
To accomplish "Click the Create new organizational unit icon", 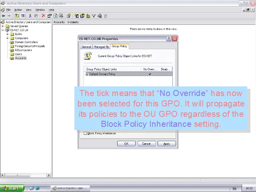I will 88,16.
